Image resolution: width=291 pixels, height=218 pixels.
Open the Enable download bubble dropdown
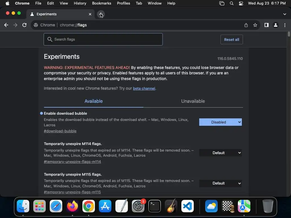click(221, 122)
